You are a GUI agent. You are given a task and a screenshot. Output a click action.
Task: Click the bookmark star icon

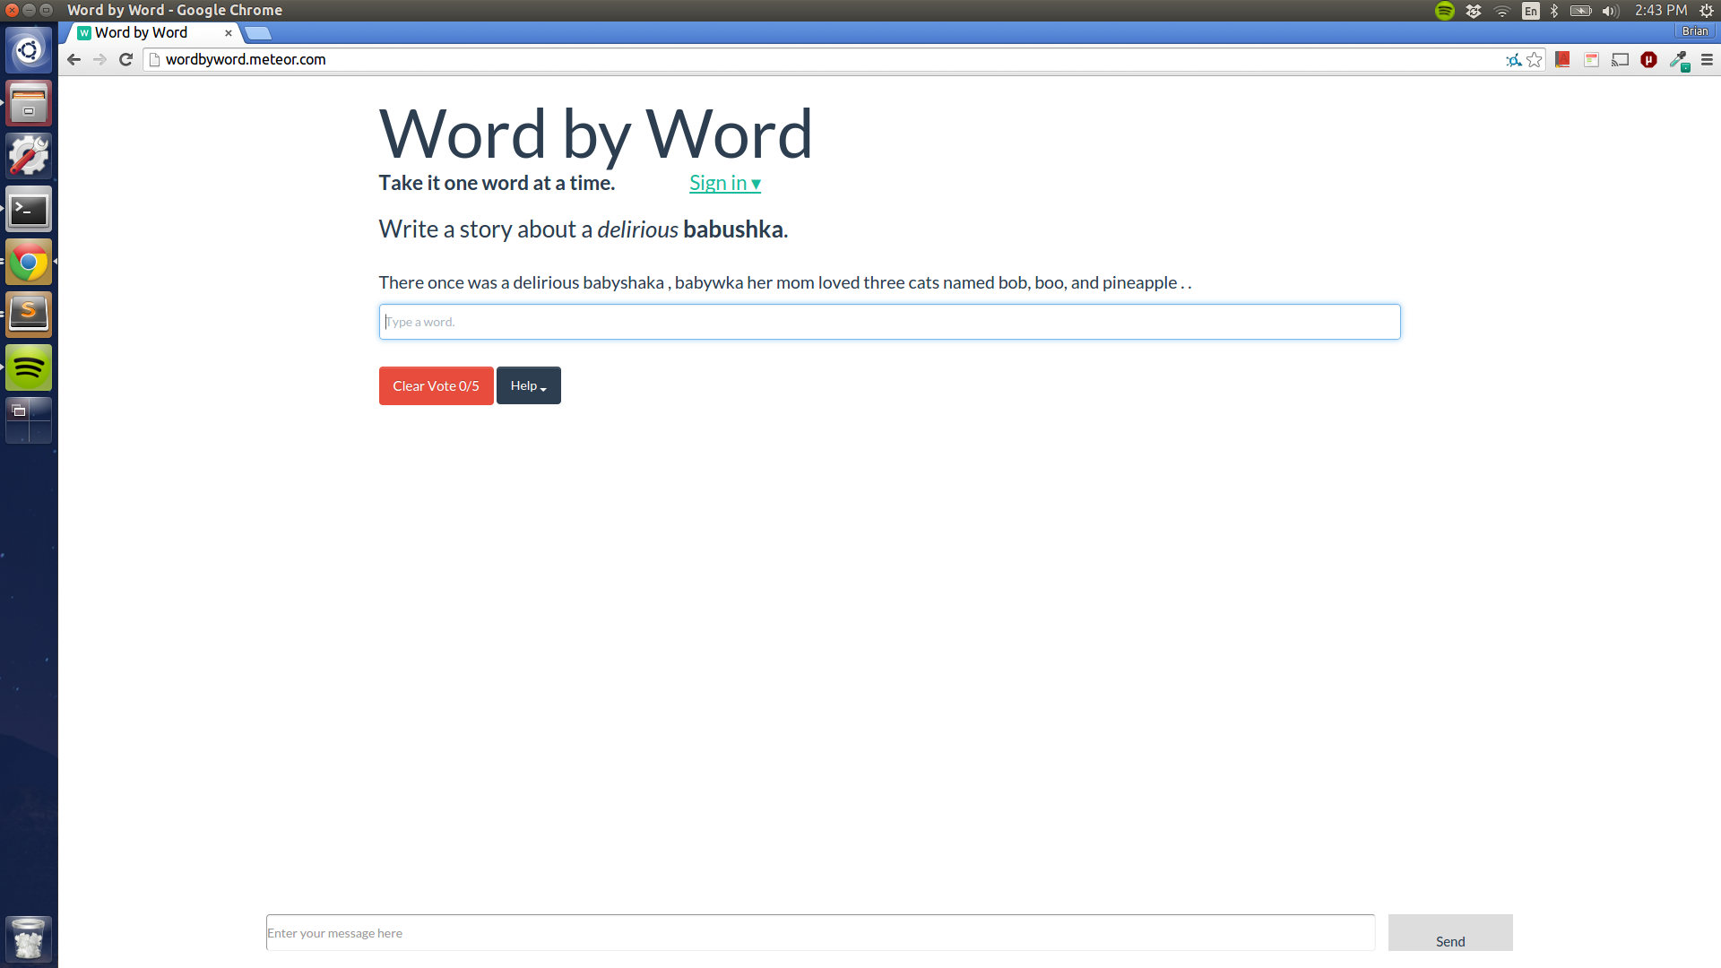click(1535, 60)
